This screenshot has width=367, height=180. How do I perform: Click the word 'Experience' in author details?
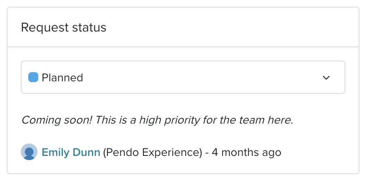172,153
